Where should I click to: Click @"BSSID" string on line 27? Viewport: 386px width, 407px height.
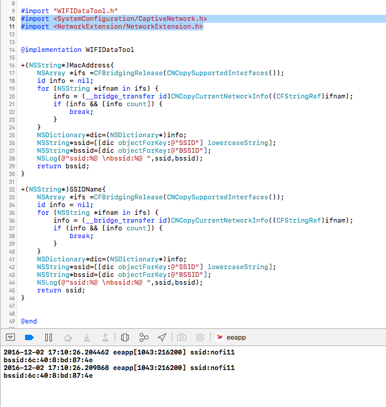(187, 150)
